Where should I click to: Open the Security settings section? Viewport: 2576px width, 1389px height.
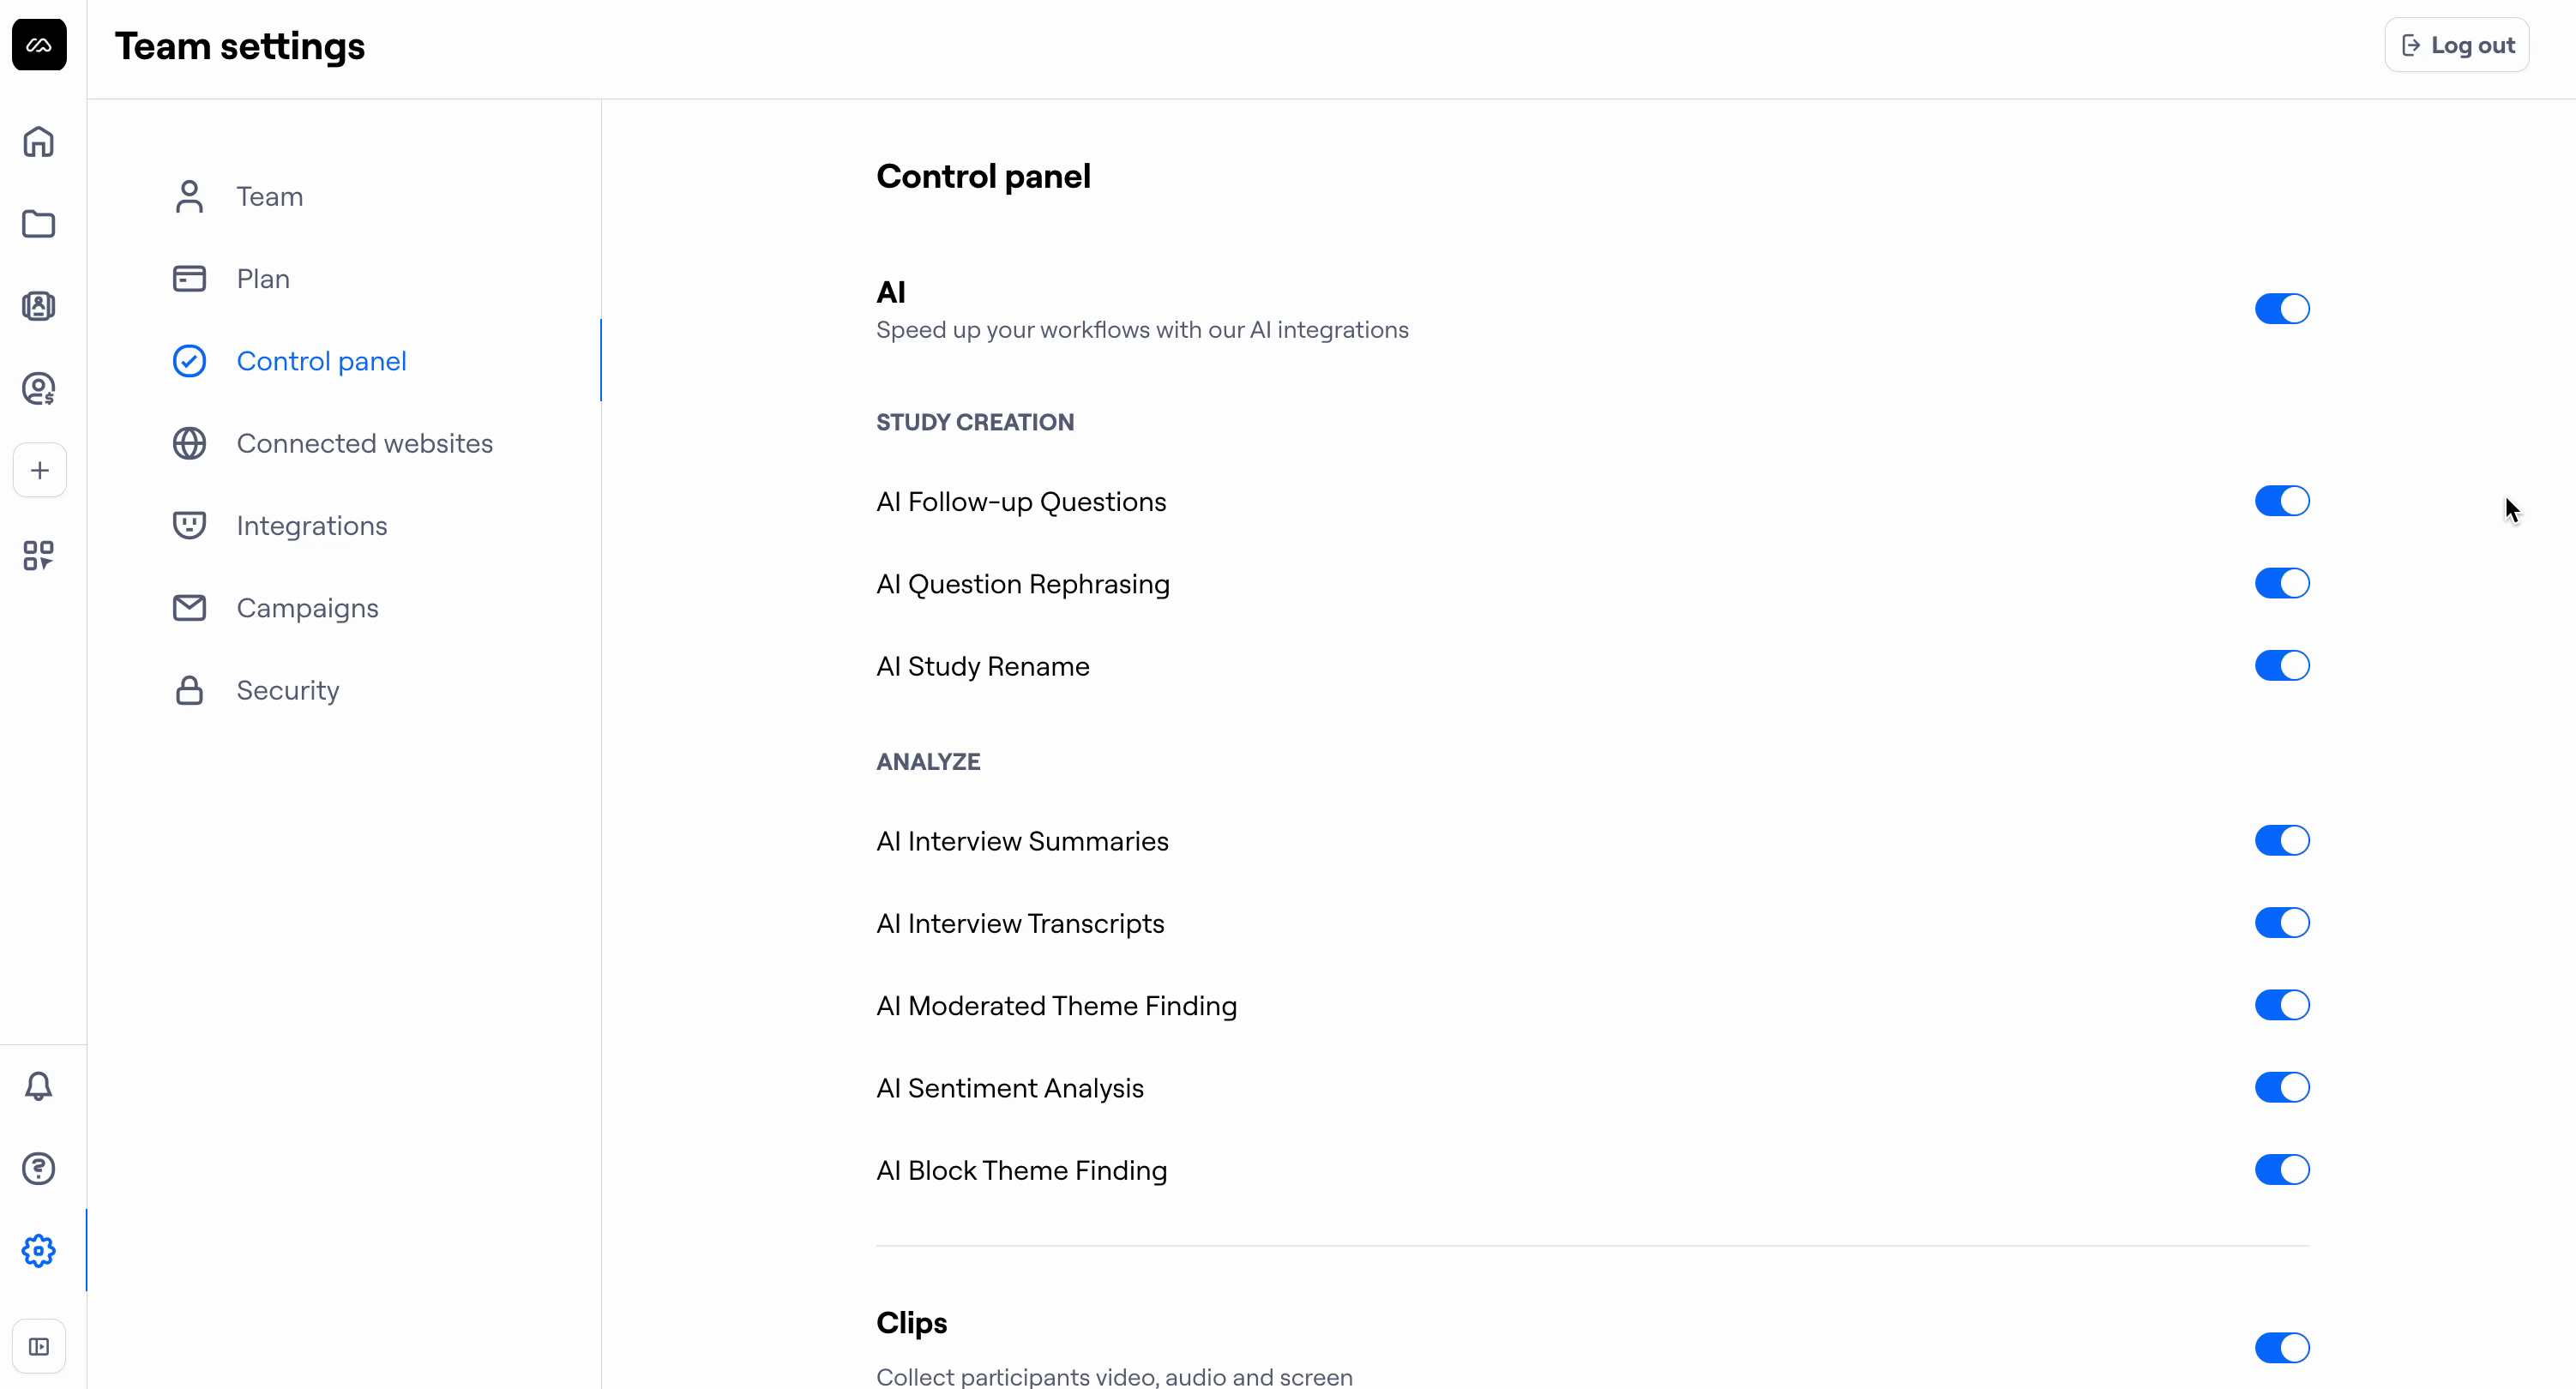click(x=287, y=691)
